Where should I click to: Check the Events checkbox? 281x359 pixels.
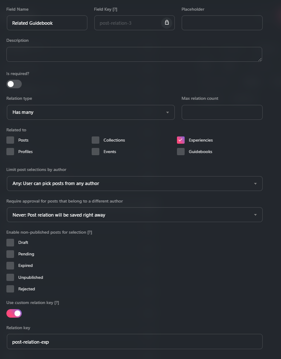pyautogui.click(x=95, y=151)
